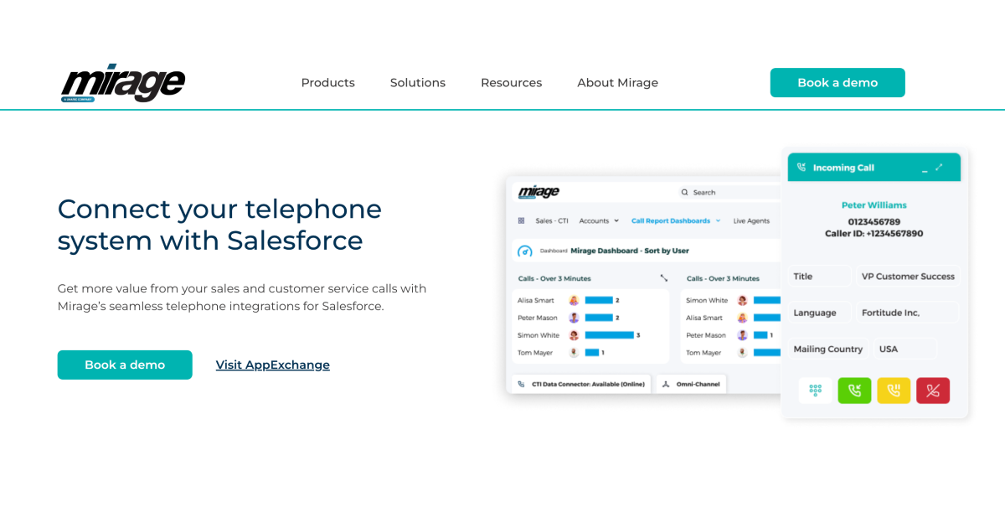Follow the Visit AppExchange link
Screen dimensions: 1005x528
click(x=273, y=365)
